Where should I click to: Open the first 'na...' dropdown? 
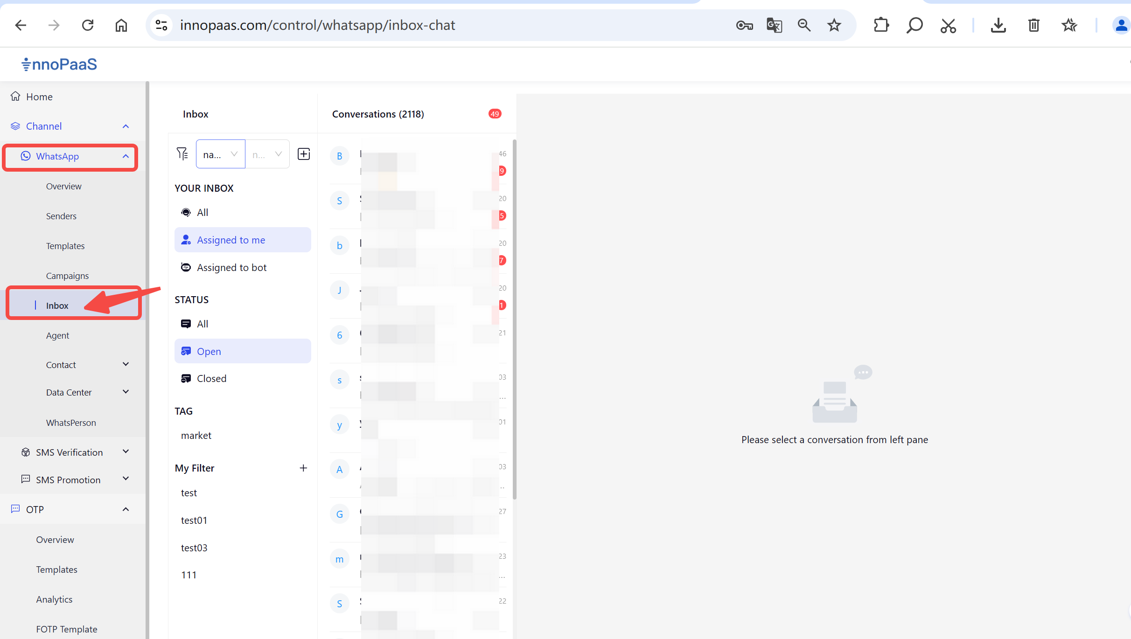220,154
